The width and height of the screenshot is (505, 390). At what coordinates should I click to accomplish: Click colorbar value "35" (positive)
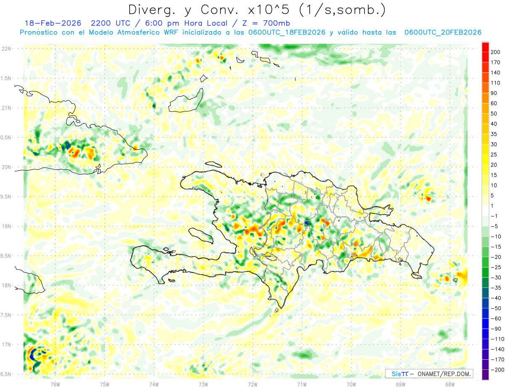pos(495,134)
